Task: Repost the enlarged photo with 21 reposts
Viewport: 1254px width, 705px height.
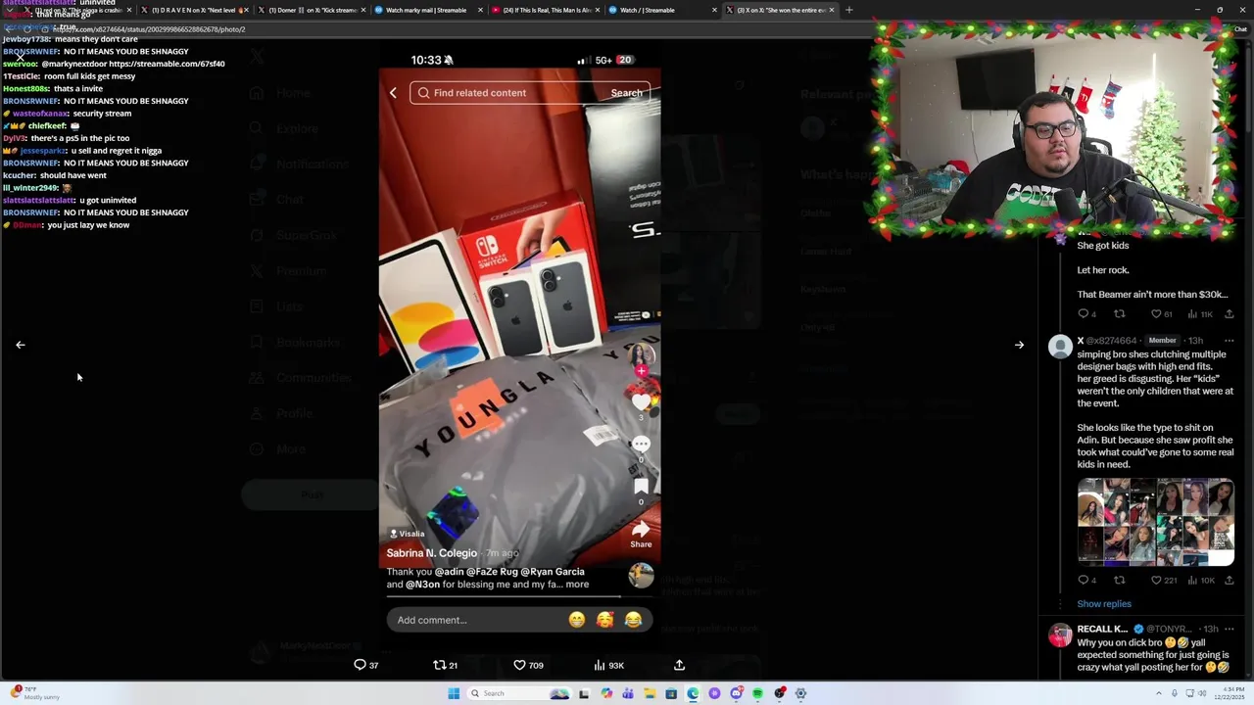Action: click(x=446, y=665)
